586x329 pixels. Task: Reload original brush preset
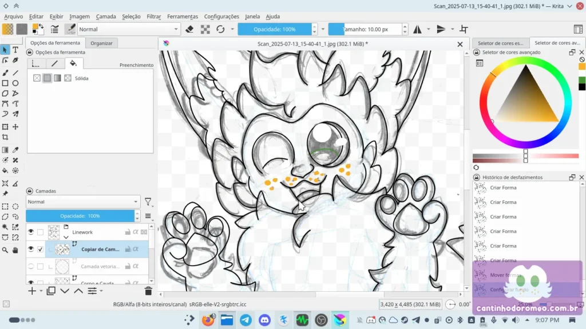[x=220, y=29]
